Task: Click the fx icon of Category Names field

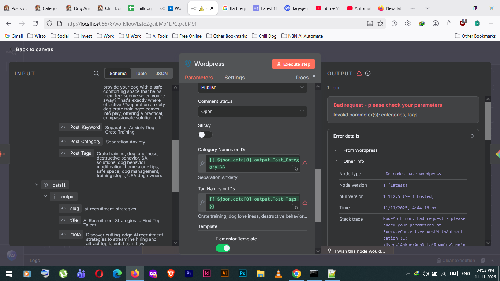Action: pyautogui.click(x=202, y=164)
